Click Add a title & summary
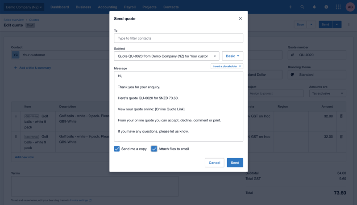The image size is (357, 205). [33, 67]
